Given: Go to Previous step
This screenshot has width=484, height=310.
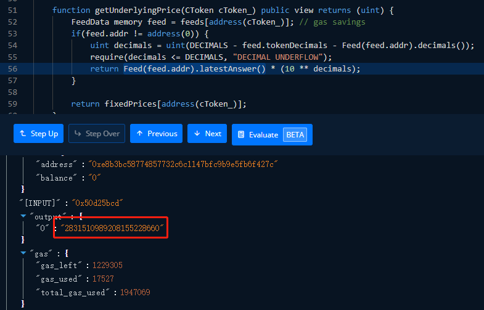Looking at the screenshot, I should [156, 134].
